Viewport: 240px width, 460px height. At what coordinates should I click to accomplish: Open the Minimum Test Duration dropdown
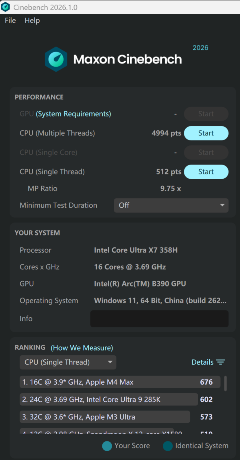tap(171, 205)
